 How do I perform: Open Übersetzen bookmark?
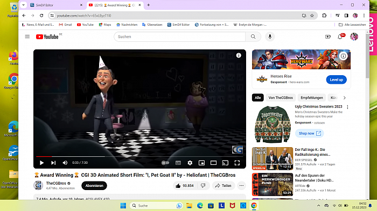click(x=152, y=25)
